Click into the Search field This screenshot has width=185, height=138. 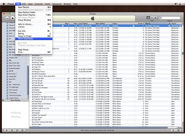pos(170,18)
